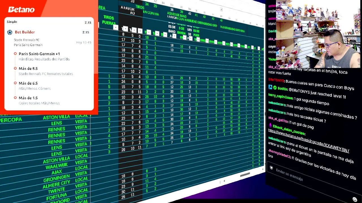This screenshot has height=203, width=362.
Task: Click the Bet Builder odds value 2.15
Action: [86, 32]
